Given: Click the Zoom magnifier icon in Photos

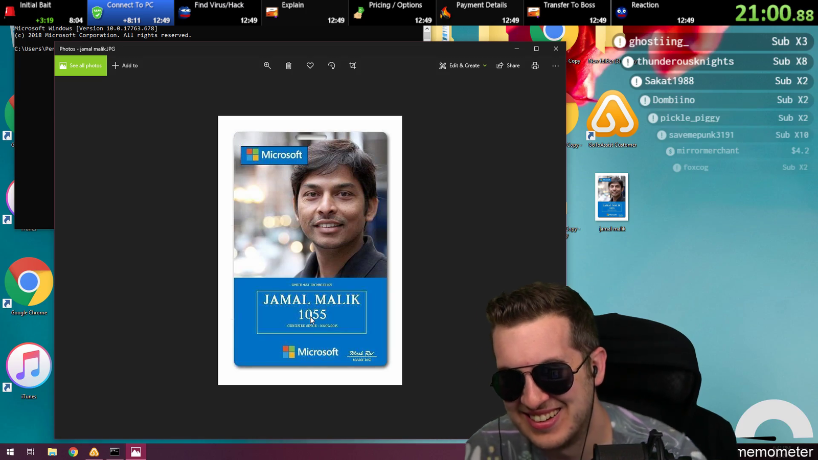Looking at the screenshot, I should click(x=267, y=65).
